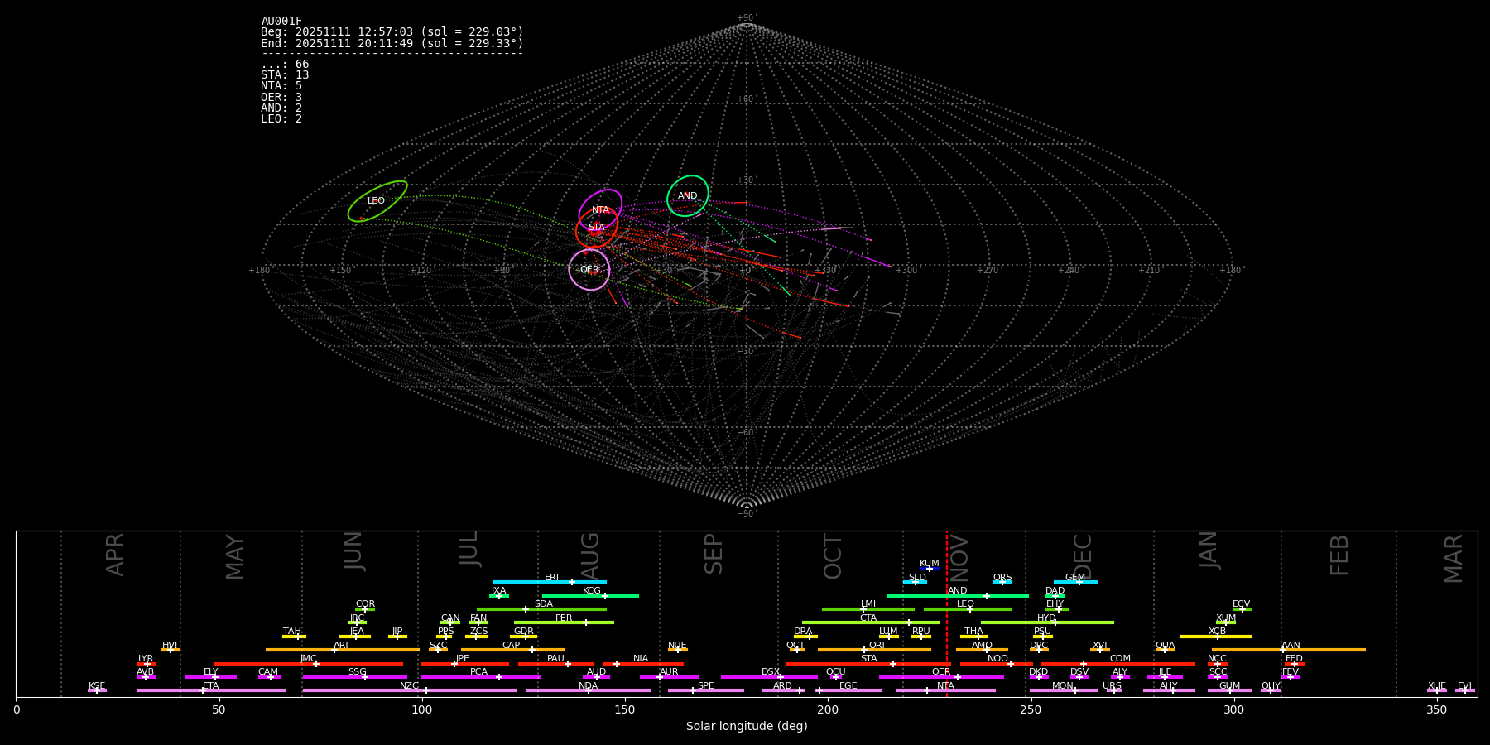Image resolution: width=1490 pixels, height=745 pixels.
Task: Click the SLD shower label in timeline
Action: pos(917,578)
